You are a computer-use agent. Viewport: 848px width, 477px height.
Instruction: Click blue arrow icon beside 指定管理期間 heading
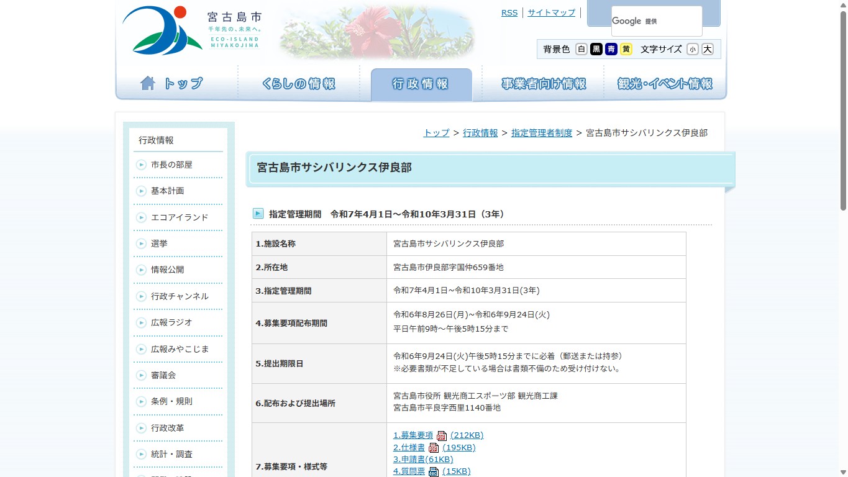click(258, 214)
